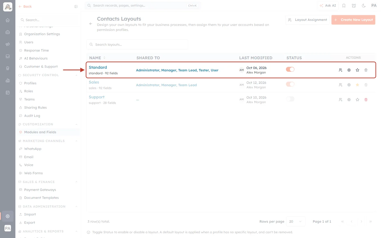This screenshot has width=381, height=238.
Task: Collapse the Marketing Channels section
Action: tap(76, 141)
